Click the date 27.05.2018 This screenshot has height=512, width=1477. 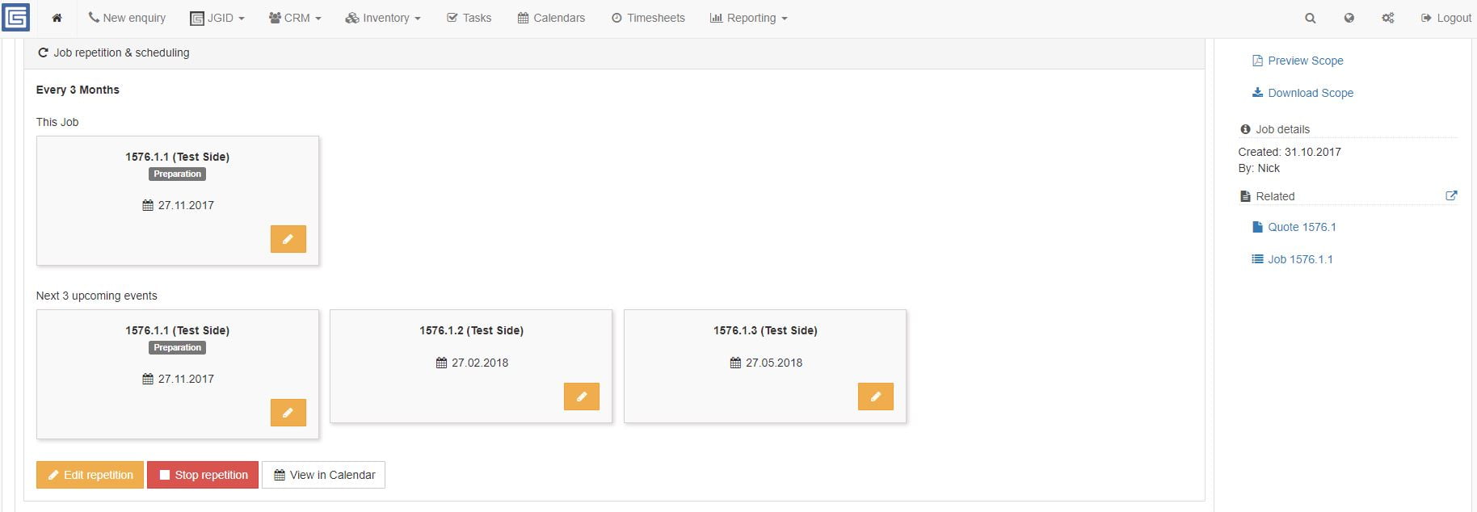(x=774, y=363)
